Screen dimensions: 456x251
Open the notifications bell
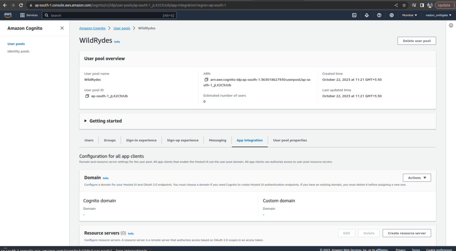pos(366,15)
